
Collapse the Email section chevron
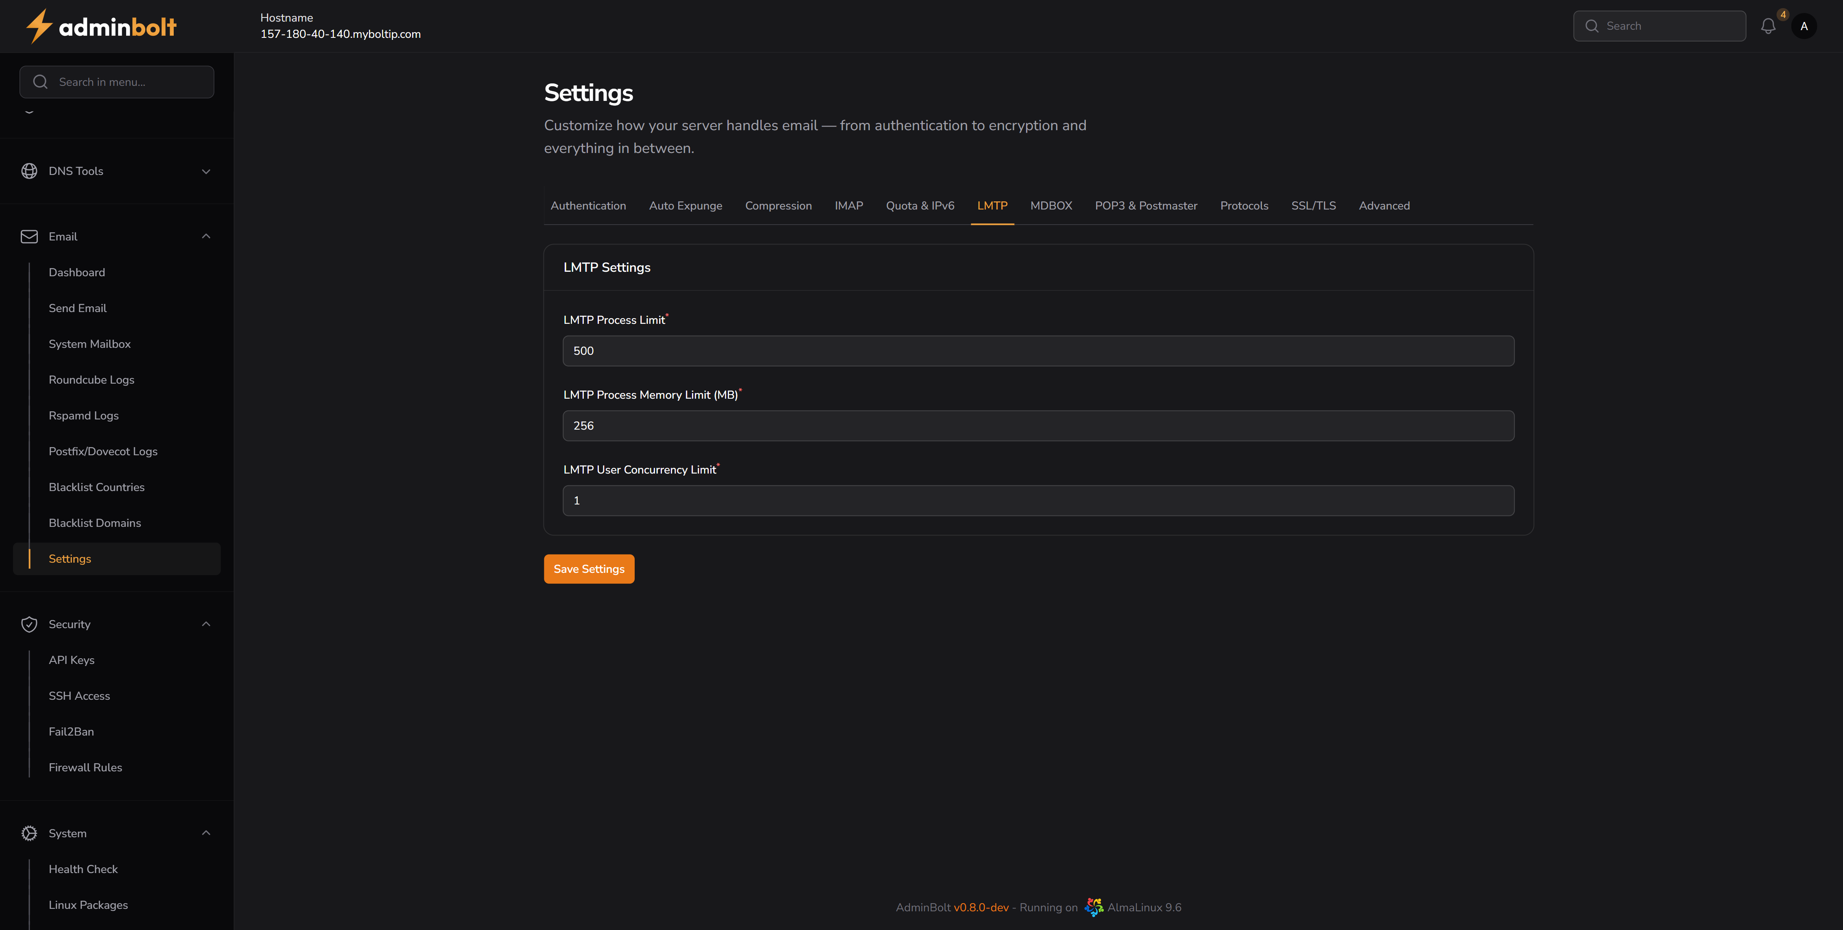(x=206, y=237)
